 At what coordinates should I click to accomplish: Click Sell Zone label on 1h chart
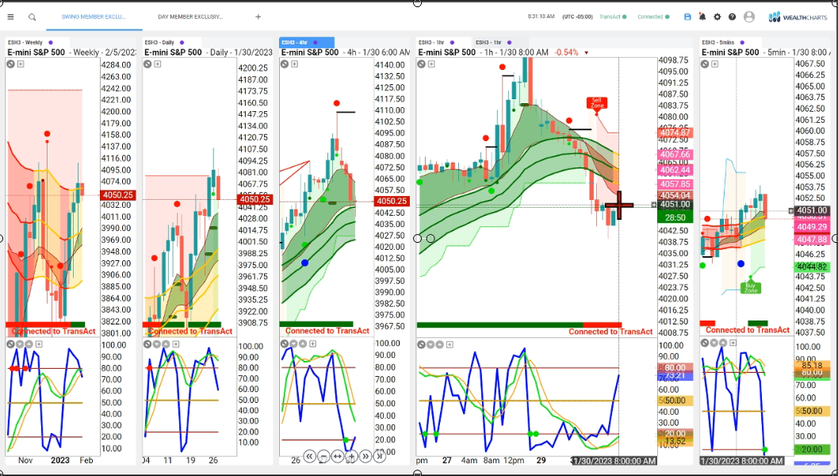[596, 102]
